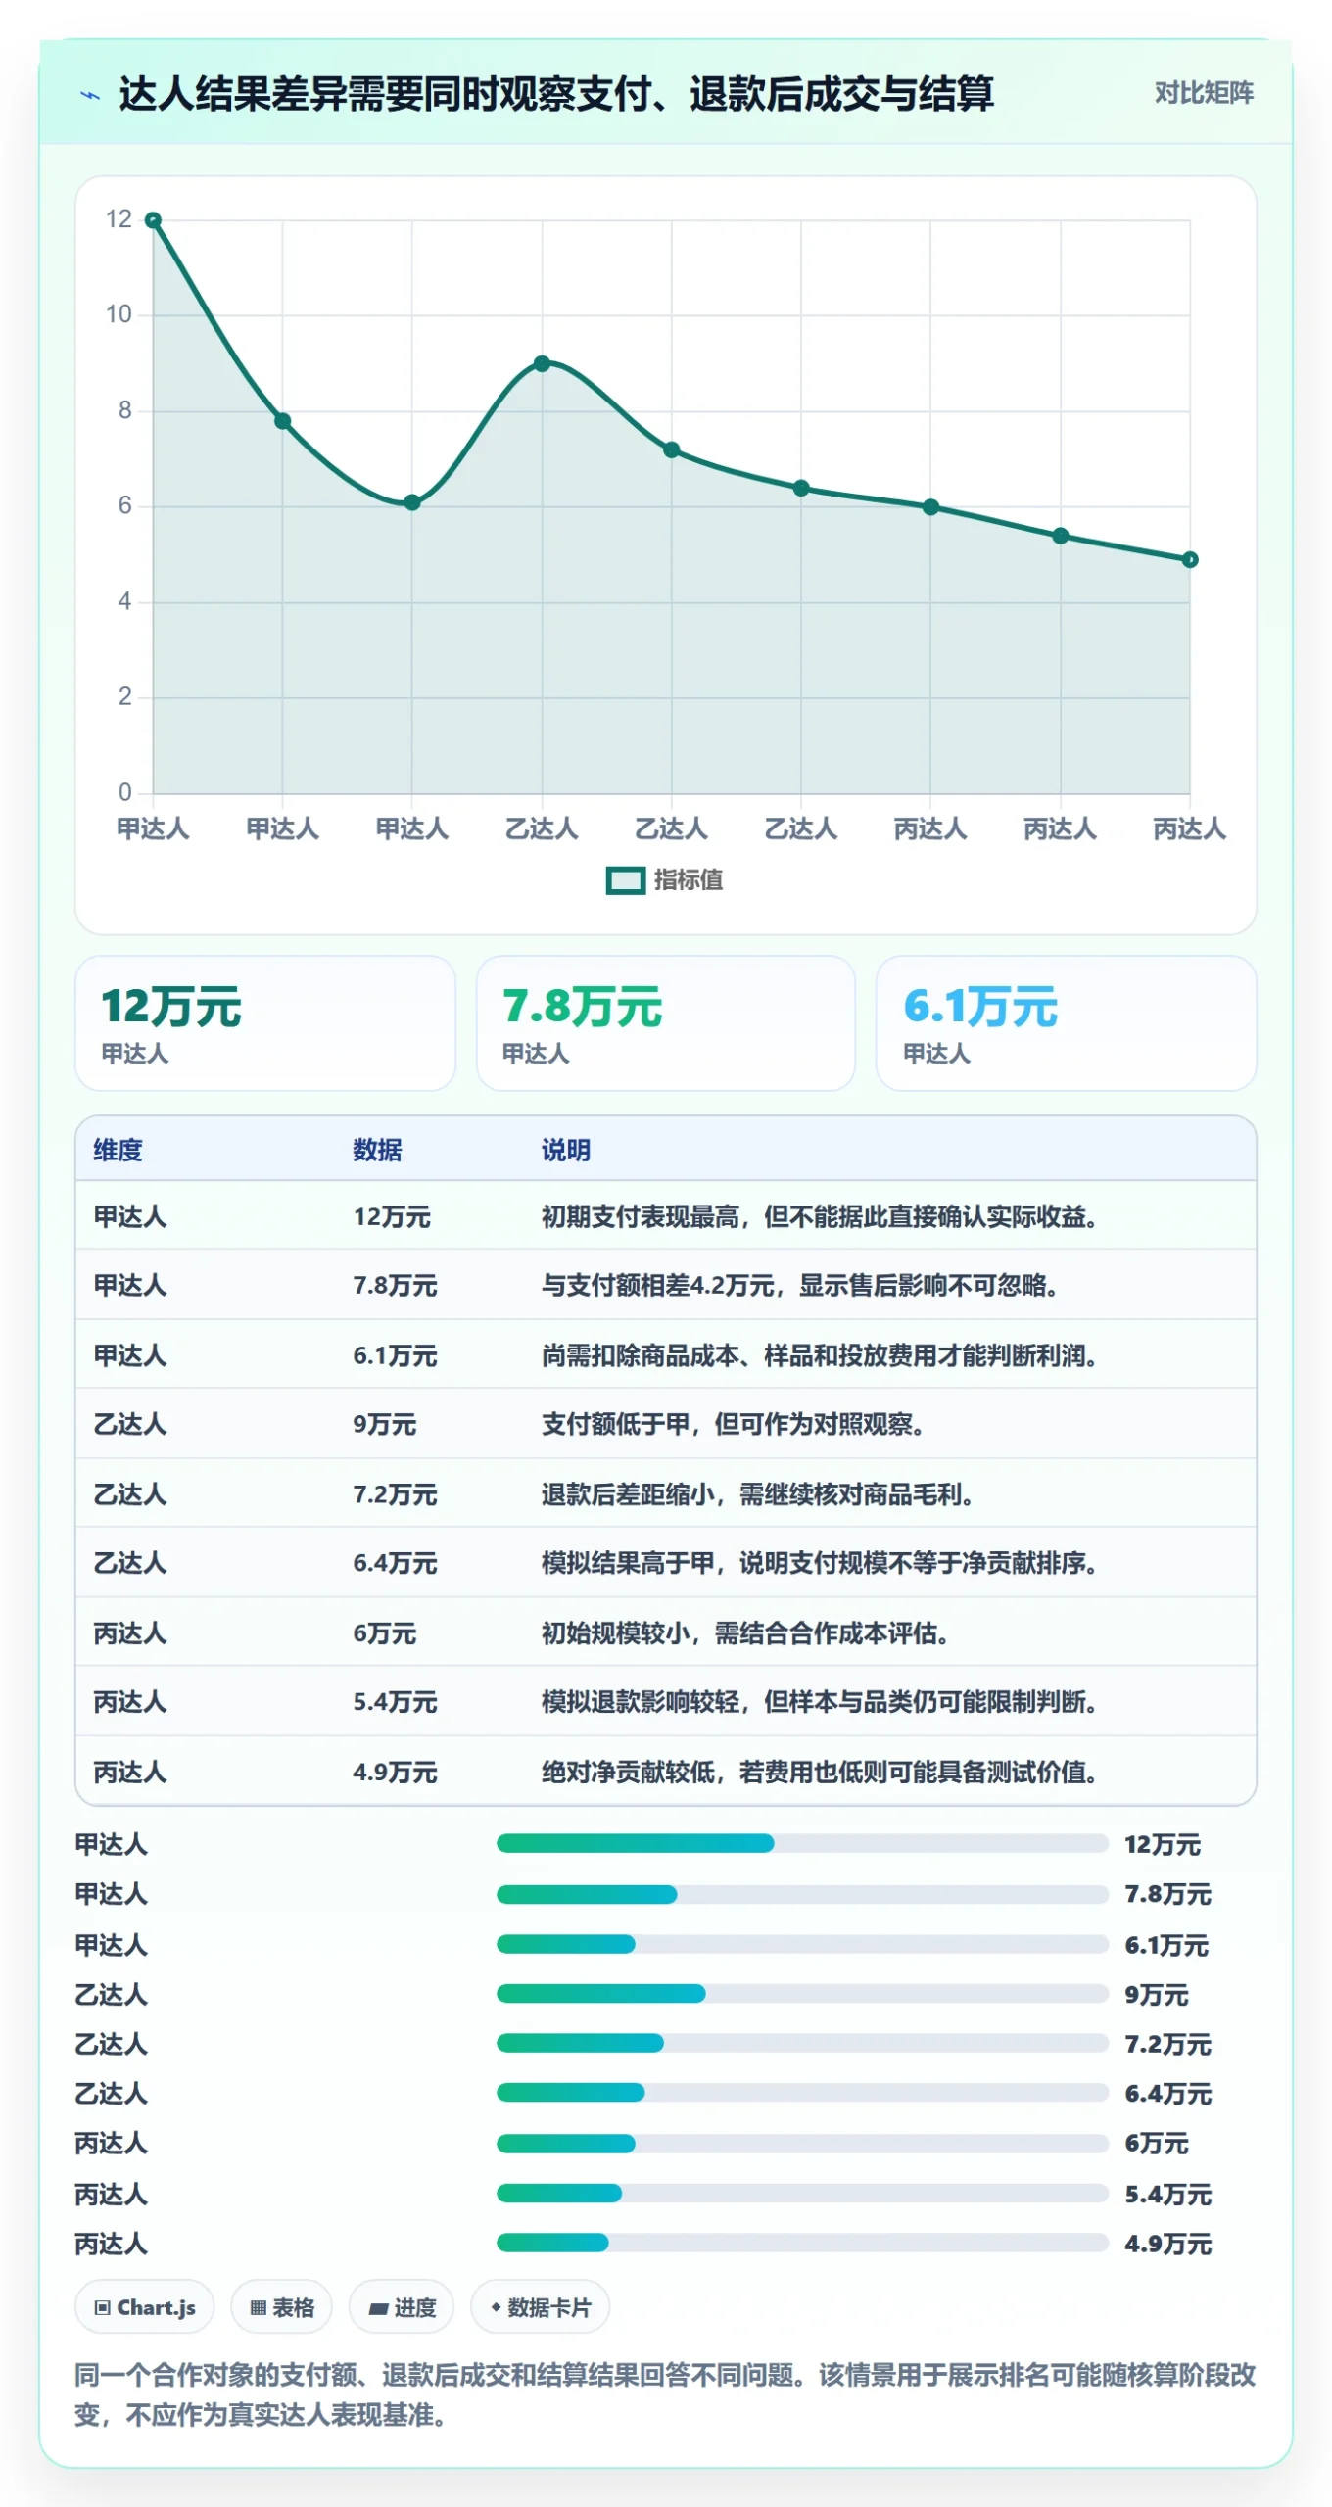Select the 数据卡片 tag chip
The width and height of the screenshot is (1332, 2507).
click(540, 2307)
